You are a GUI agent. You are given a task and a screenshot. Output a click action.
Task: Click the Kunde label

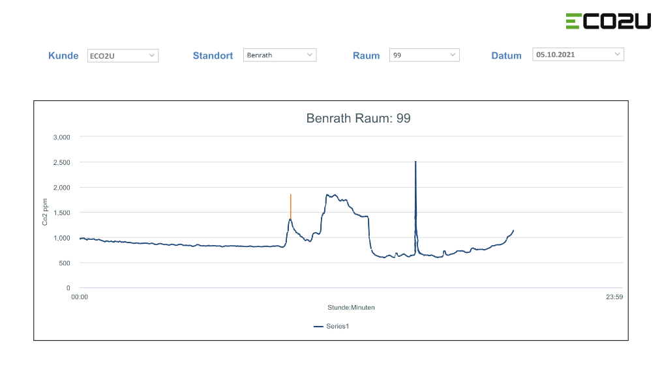pyautogui.click(x=63, y=56)
